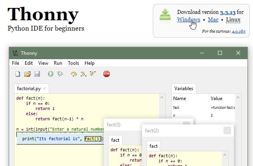Click the New file icon
Image resolution: width=253 pixels, height=166 pixels.
18,74
